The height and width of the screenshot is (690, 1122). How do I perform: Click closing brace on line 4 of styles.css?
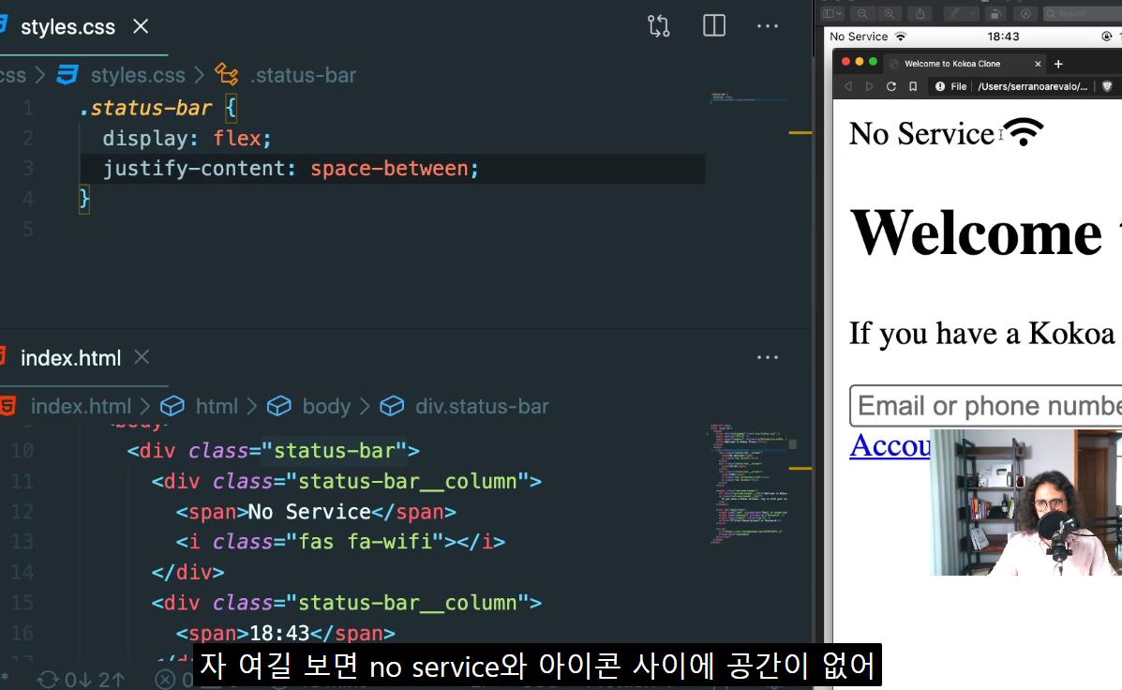tap(84, 198)
